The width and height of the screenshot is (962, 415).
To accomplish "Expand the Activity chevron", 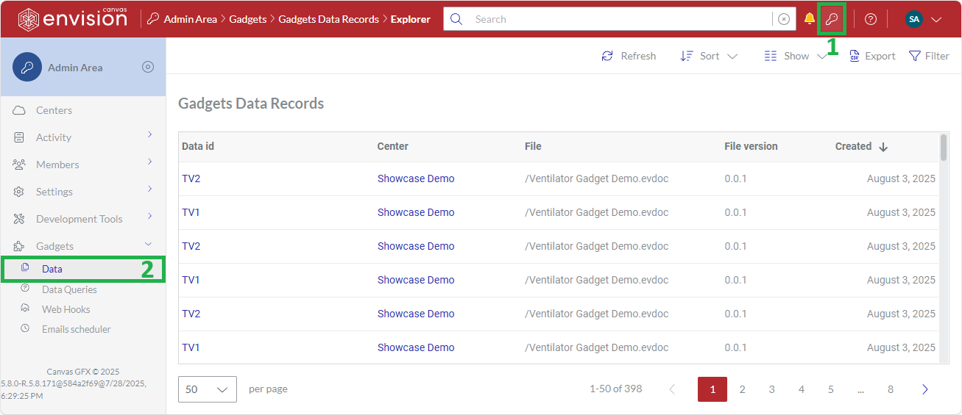I will (x=149, y=135).
